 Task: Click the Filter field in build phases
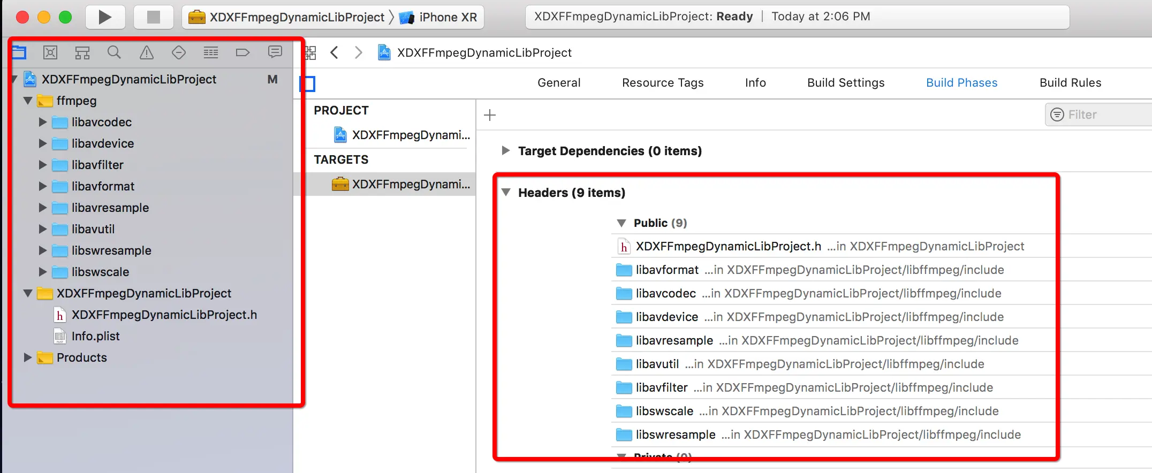[x=1098, y=115]
